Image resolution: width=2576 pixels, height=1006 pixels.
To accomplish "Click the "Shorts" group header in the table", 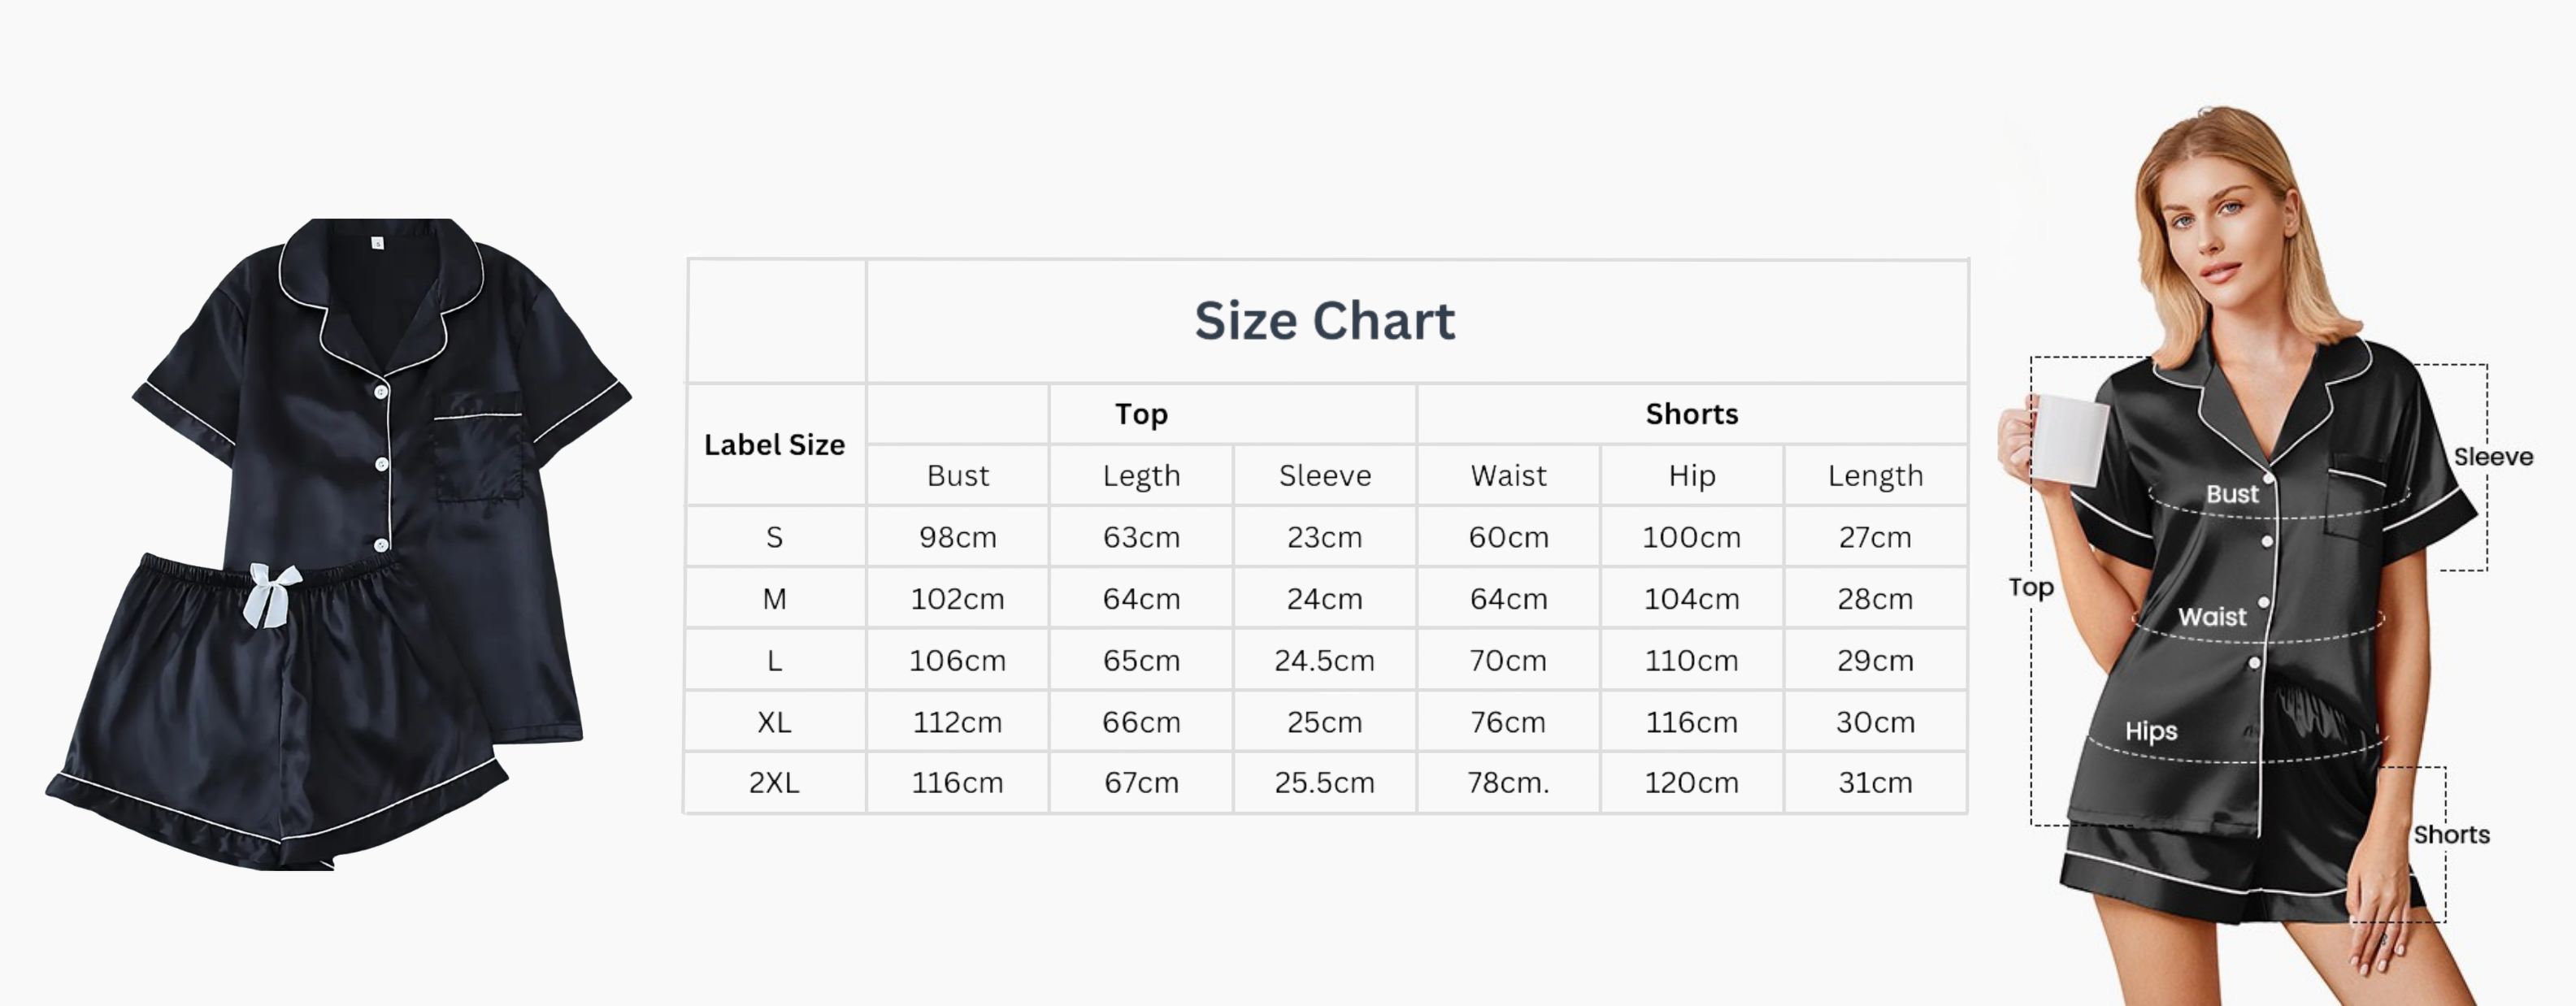I will click(x=1691, y=414).
